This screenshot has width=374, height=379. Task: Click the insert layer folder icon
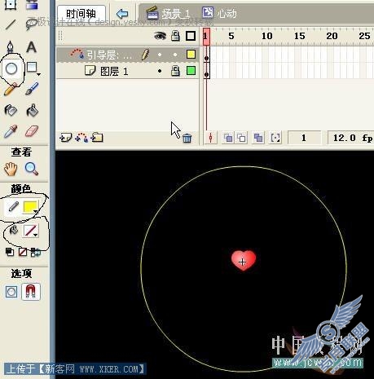point(97,138)
